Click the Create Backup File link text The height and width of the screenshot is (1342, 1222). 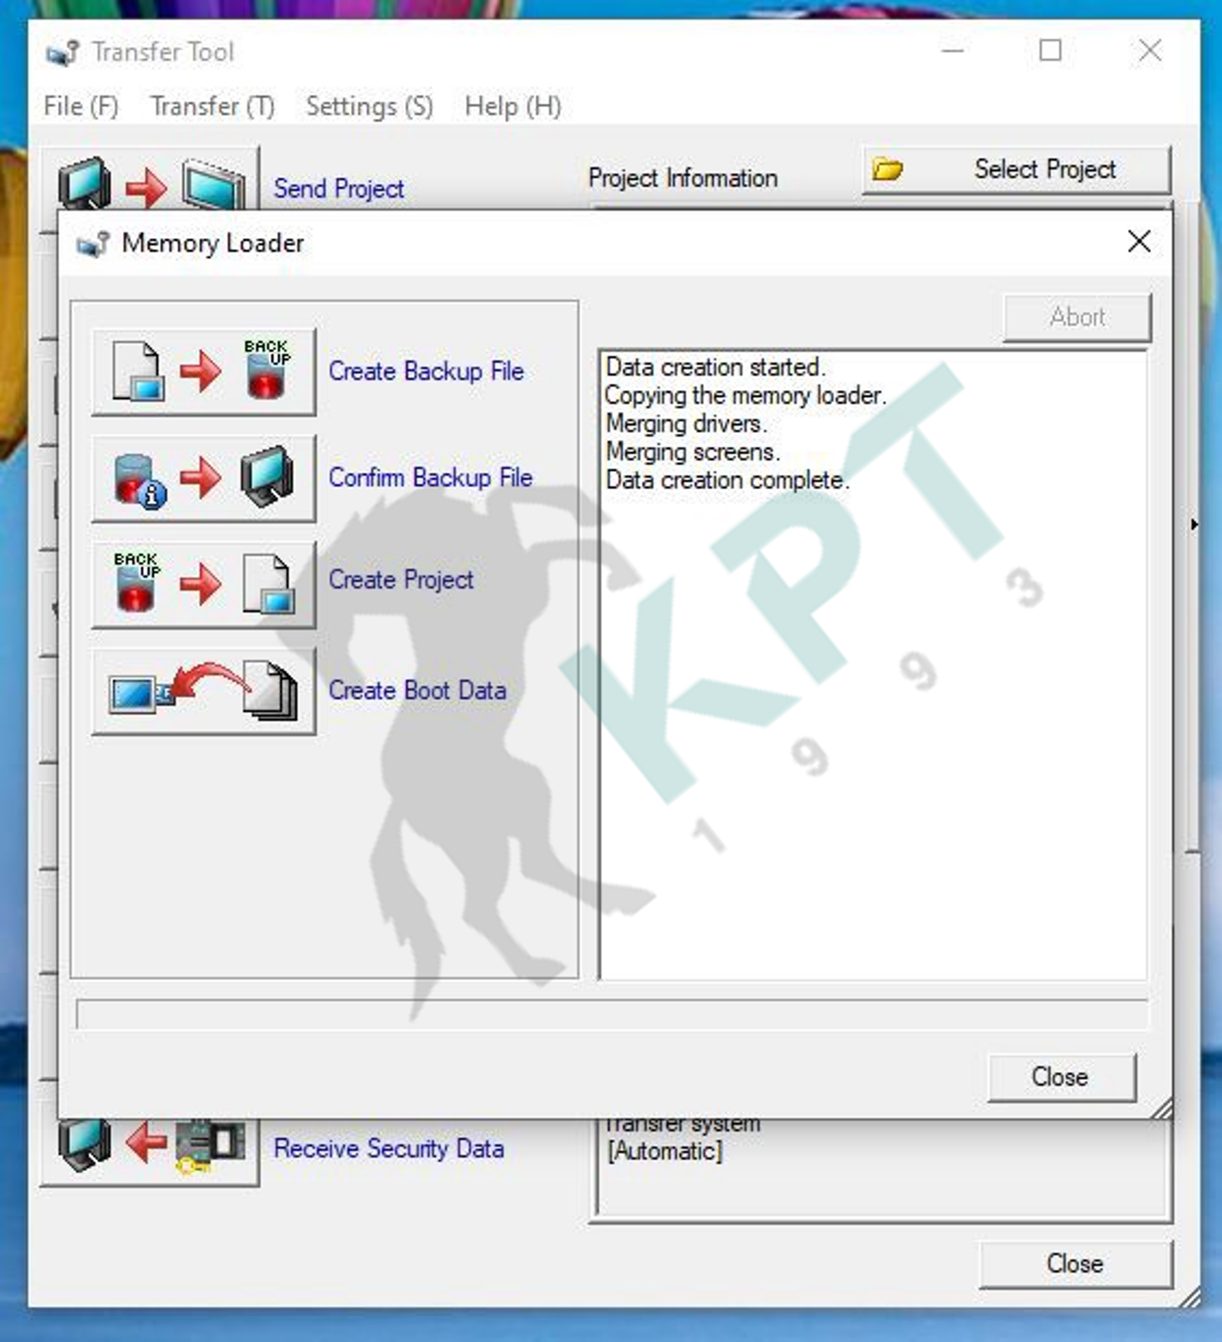tap(425, 371)
